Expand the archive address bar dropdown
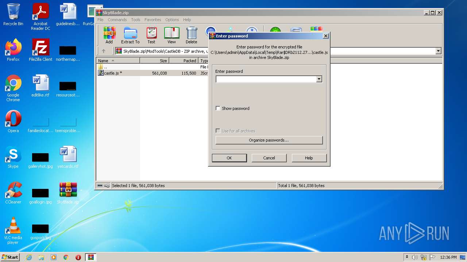 click(x=439, y=51)
